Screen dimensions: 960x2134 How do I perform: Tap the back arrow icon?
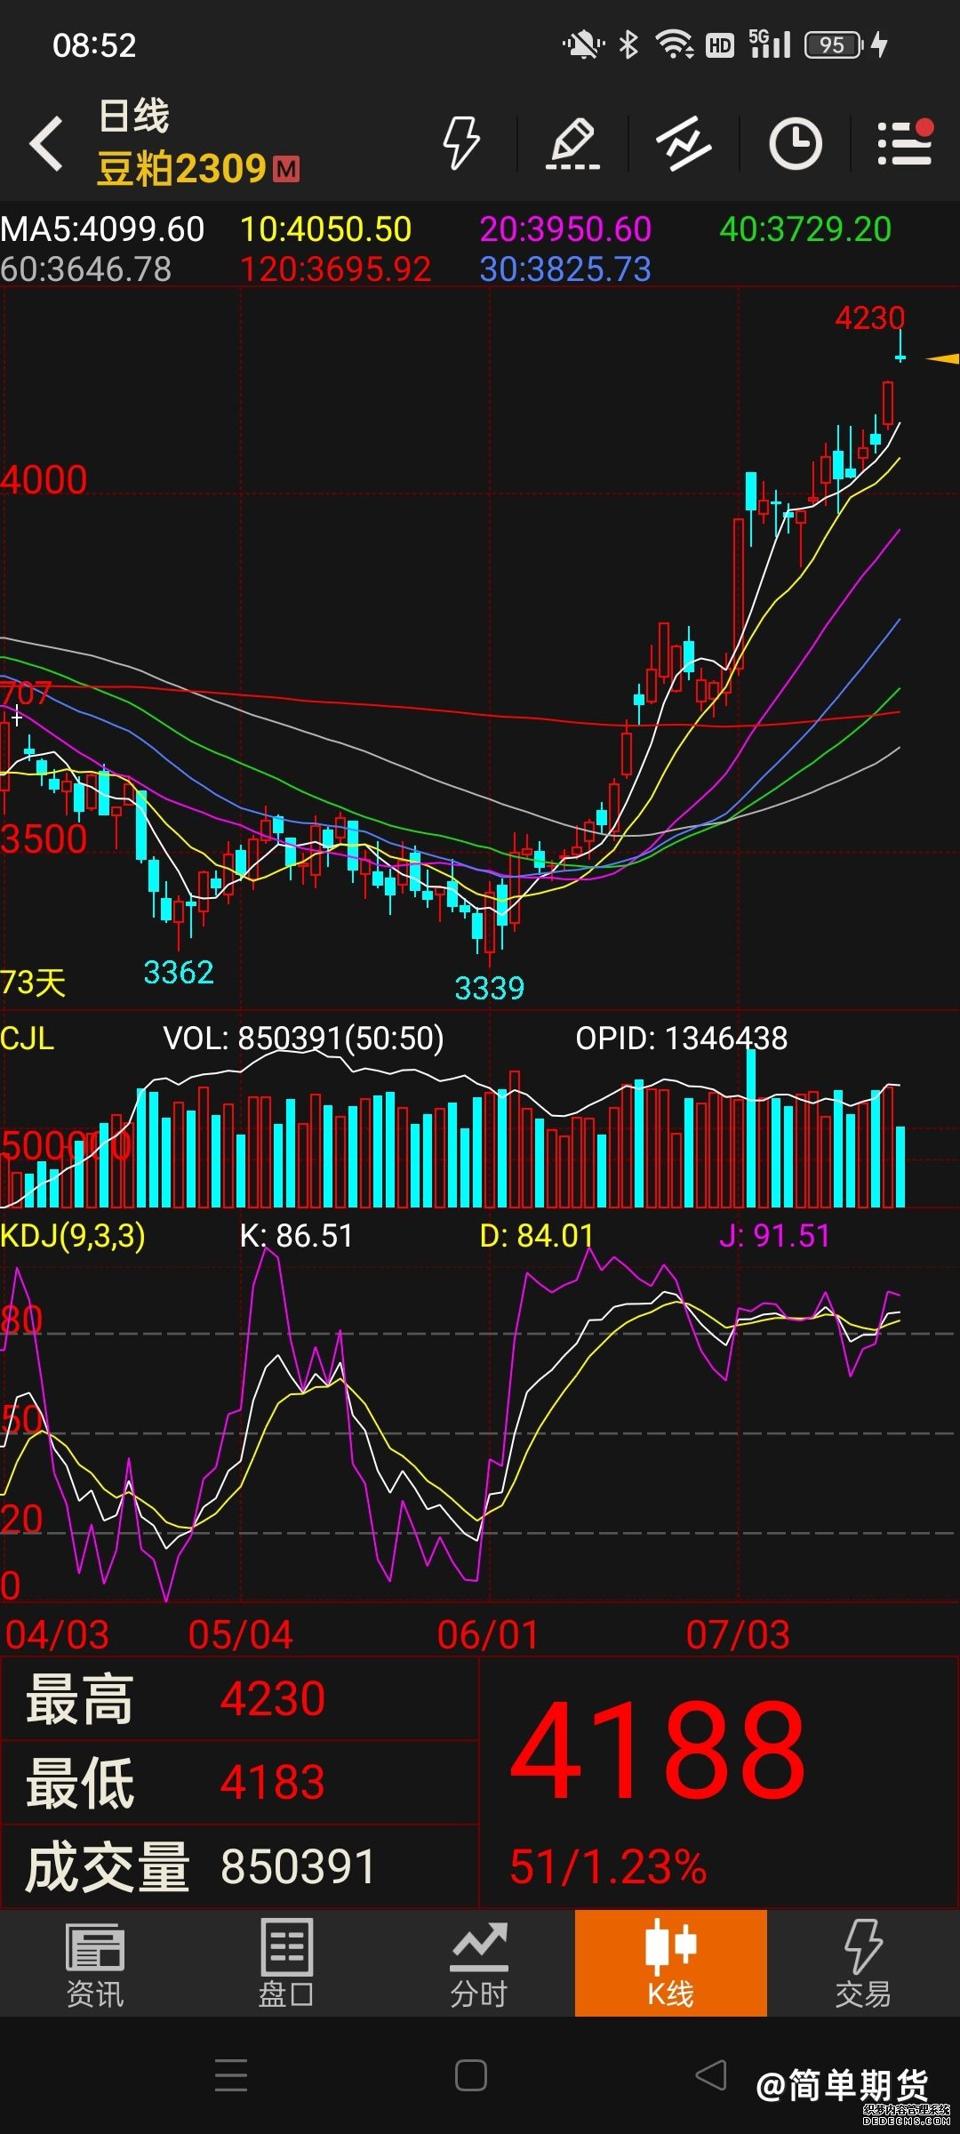point(46,143)
